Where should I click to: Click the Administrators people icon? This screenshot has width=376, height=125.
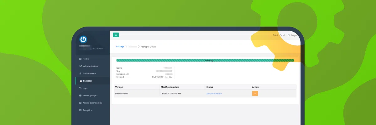[81, 66]
